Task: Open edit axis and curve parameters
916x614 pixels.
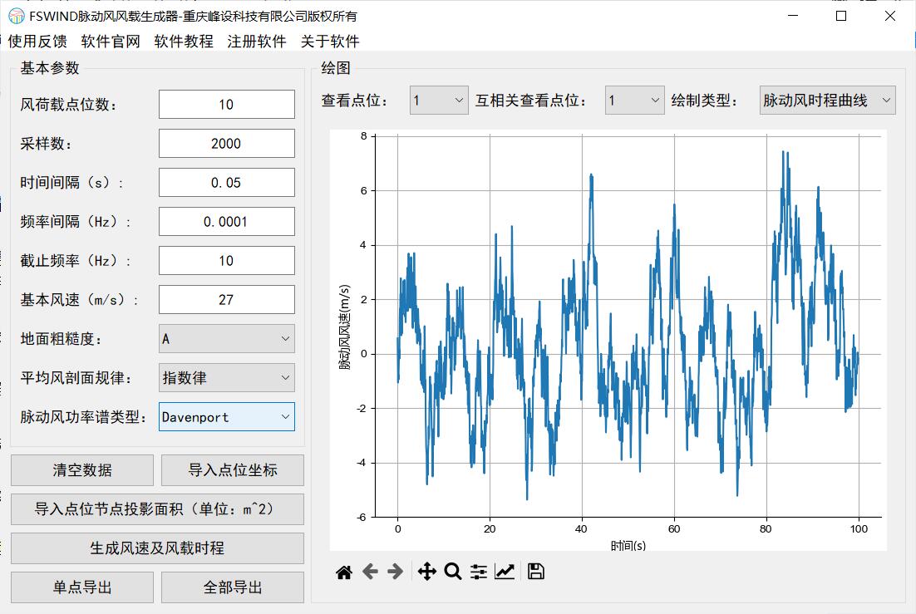Action: tap(505, 572)
